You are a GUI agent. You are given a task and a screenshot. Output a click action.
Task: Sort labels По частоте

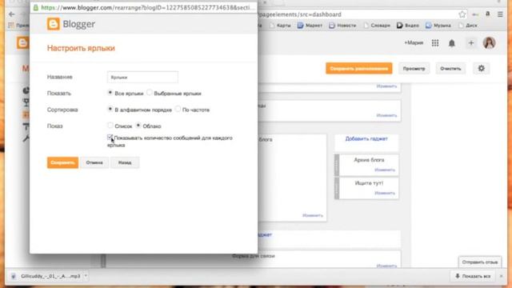(178, 109)
